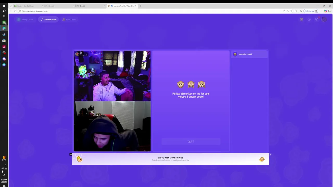Open browser Settings and more menu
333x187 pixels.
(321, 11)
